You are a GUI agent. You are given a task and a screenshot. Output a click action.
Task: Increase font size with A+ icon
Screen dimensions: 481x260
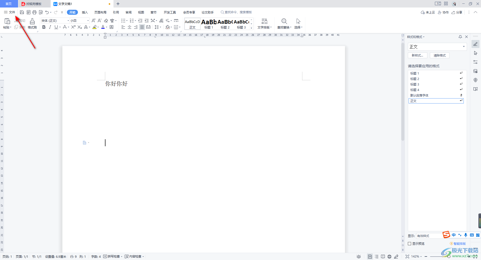[93, 20]
